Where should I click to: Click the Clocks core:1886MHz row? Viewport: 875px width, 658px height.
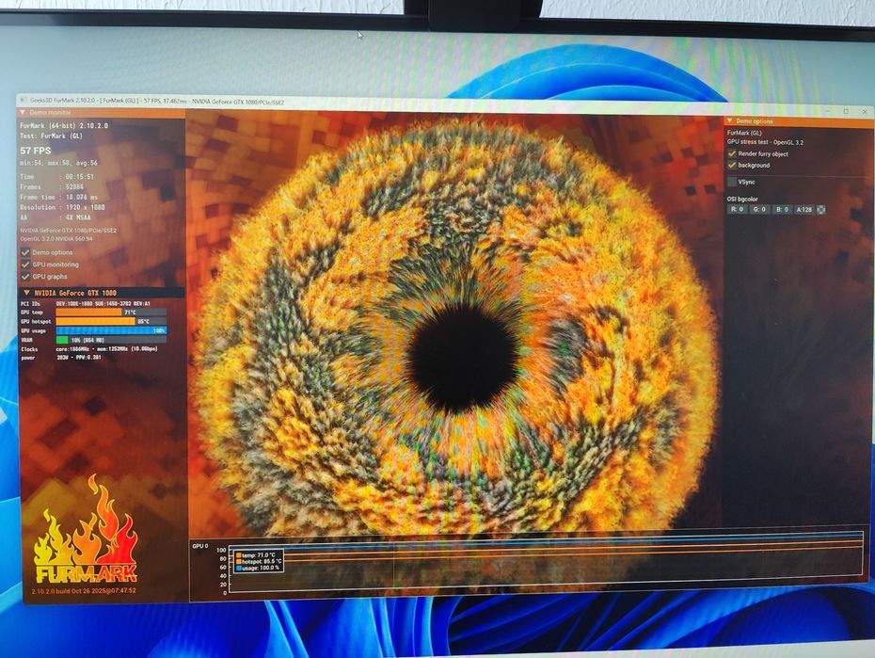89,349
